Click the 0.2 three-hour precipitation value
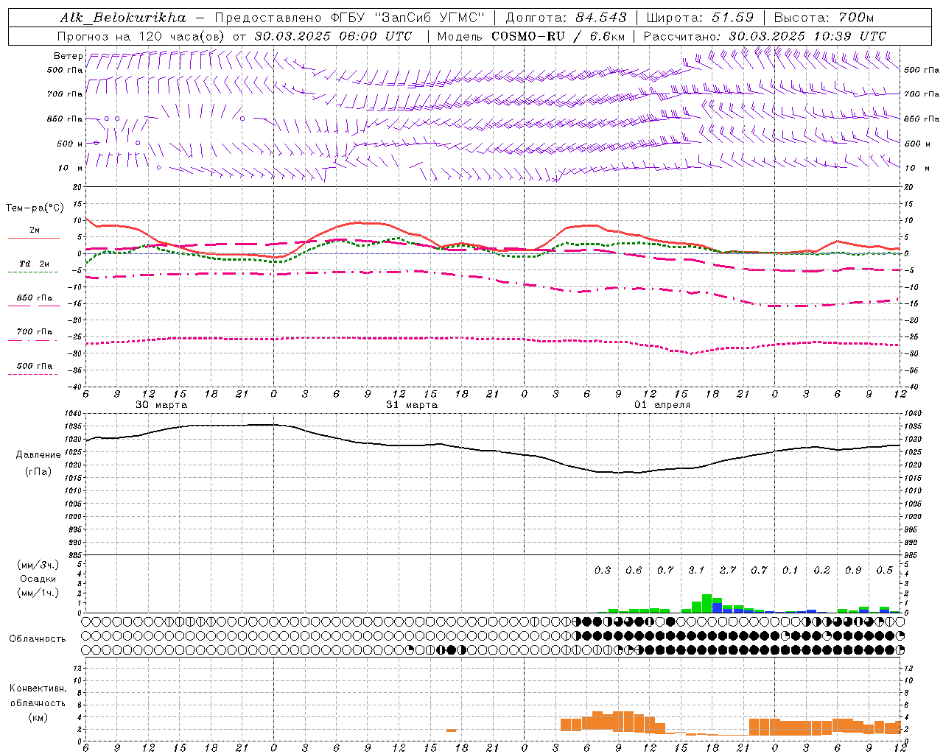This screenshot has width=943, height=754. point(822,570)
